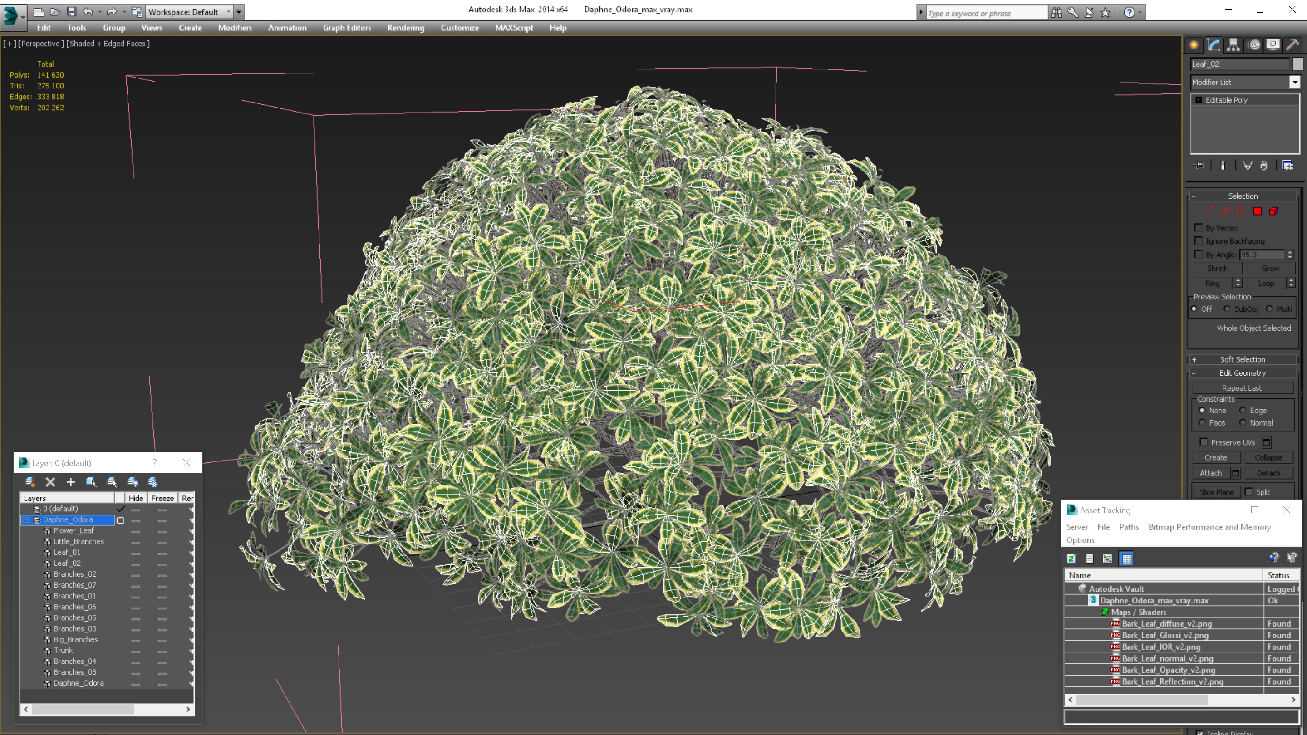Expand the Soft Selection rollout
This screenshot has height=735, width=1307.
pos(1242,359)
